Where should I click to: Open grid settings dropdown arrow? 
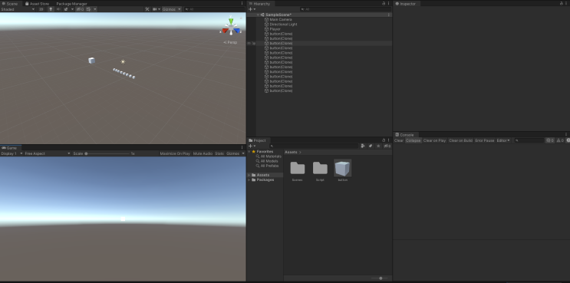(95, 9)
